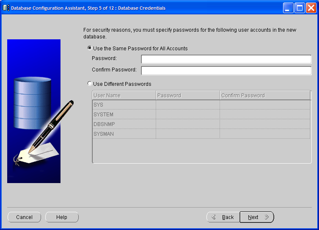Click the Database Configuration Assistant title bar icon
Viewport: 319px width, 230px height.
(x=5, y=8)
